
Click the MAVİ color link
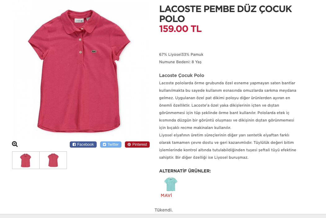(166, 195)
